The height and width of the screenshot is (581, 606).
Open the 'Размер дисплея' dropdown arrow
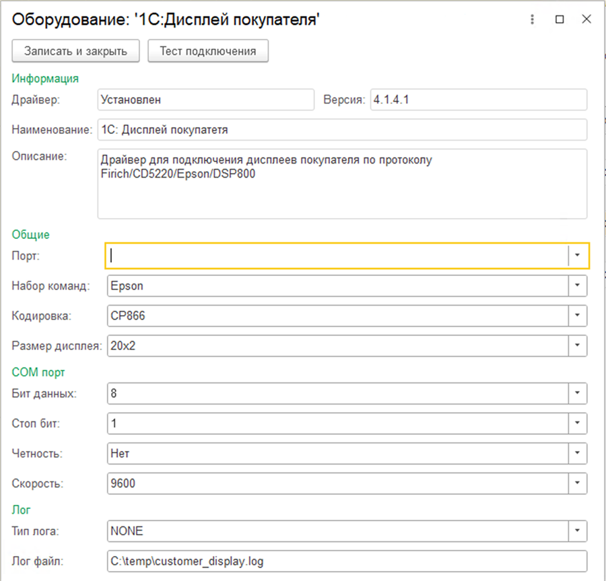[x=578, y=345]
